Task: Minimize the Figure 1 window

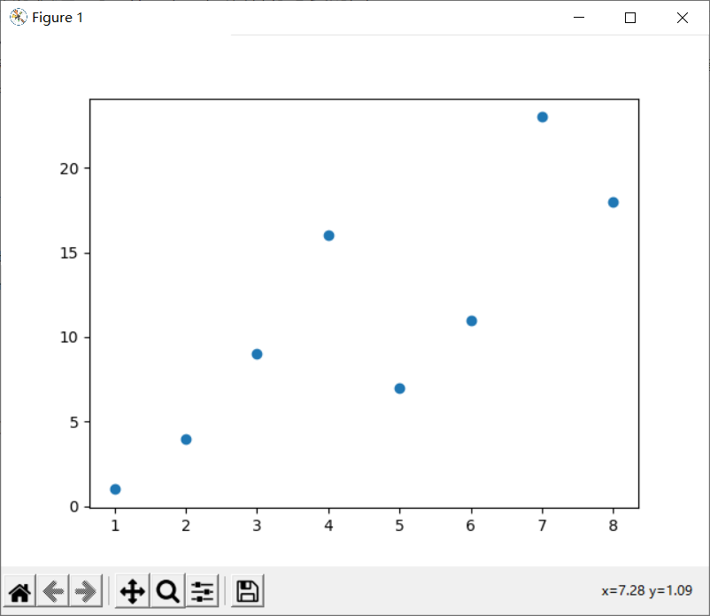Action: [x=579, y=18]
